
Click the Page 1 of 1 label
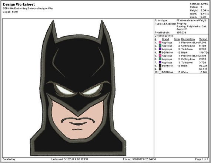pyautogui.click(x=202, y=159)
